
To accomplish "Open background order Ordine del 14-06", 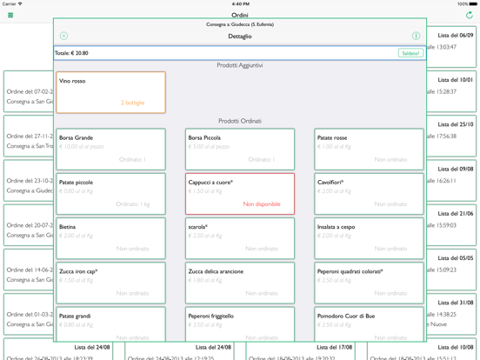I will (x=29, y=270).
